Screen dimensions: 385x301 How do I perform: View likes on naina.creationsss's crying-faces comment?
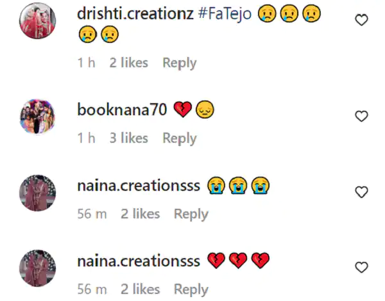coord(140,214)
